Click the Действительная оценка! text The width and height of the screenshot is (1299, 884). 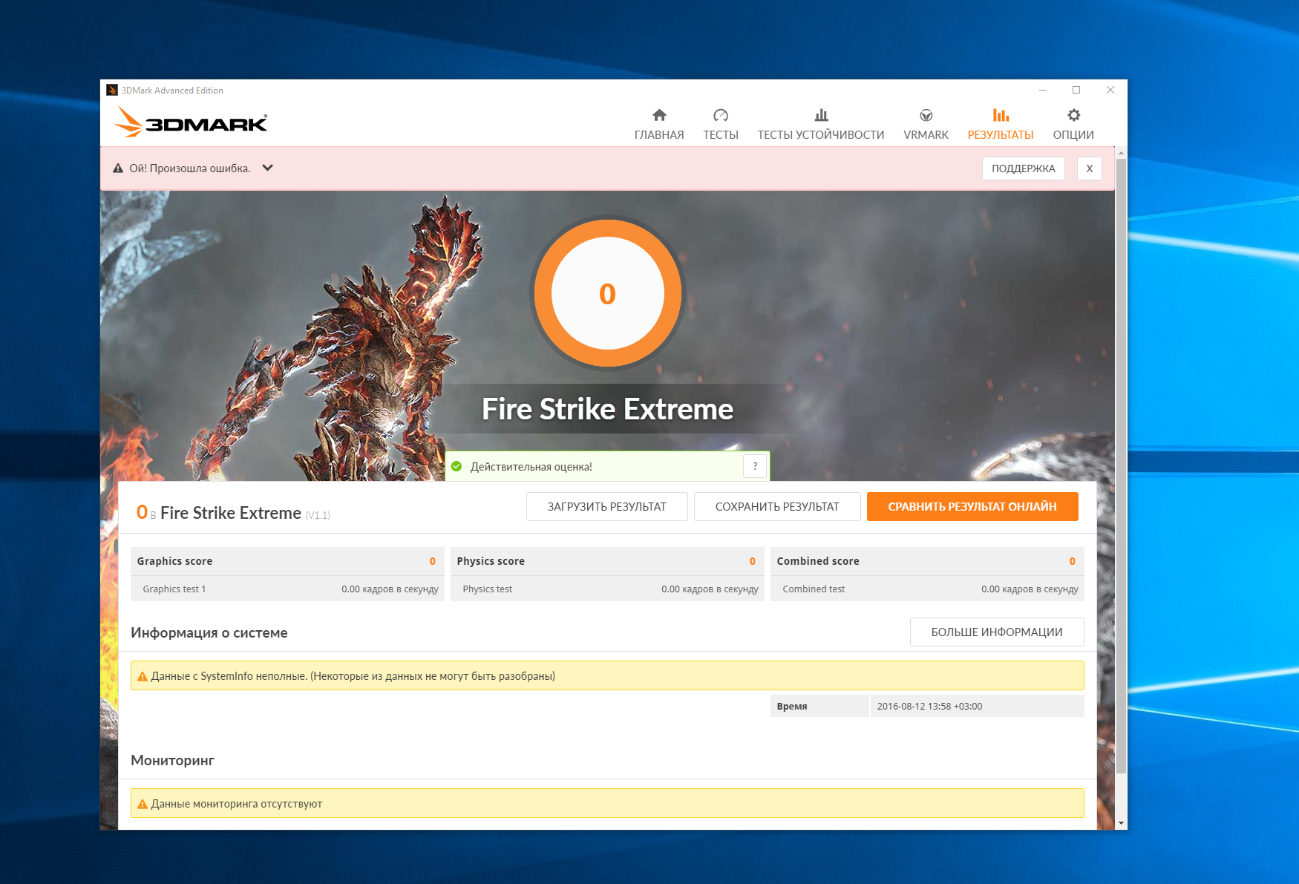[531, 467]
